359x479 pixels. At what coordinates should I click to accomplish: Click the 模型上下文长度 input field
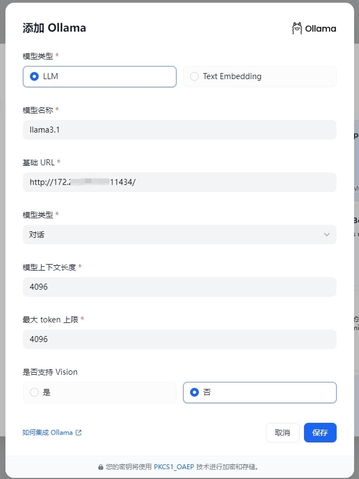click(179, 287)
